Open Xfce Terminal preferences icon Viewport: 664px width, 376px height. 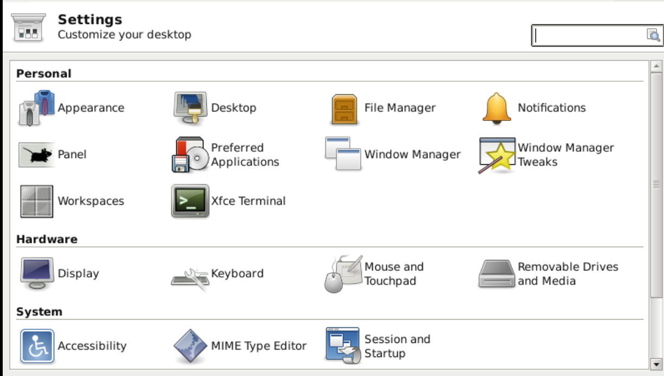coord(190,201)
